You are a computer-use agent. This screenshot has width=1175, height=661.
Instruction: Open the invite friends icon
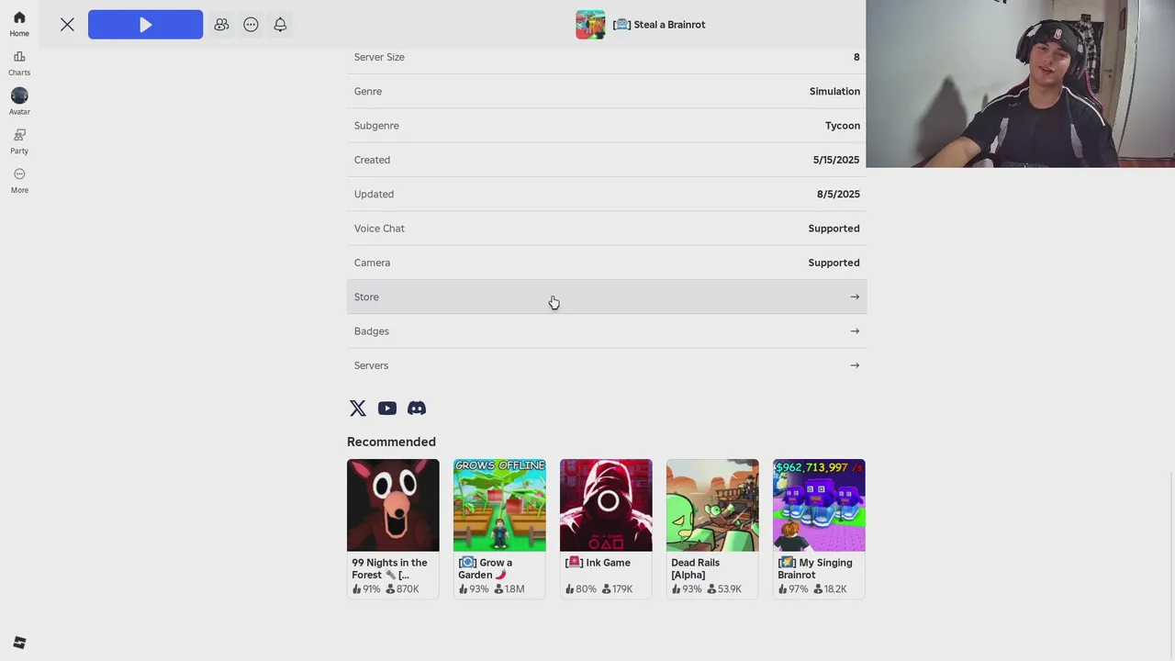pyautogui.click(x=221, y=25)
